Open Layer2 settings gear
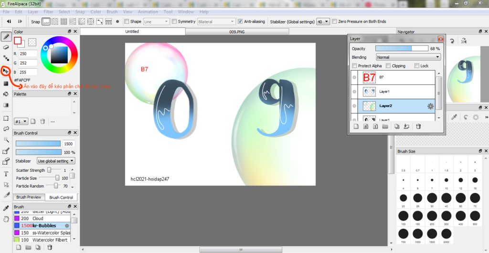The height and width of the screenshot is (253, 489). 430,106
